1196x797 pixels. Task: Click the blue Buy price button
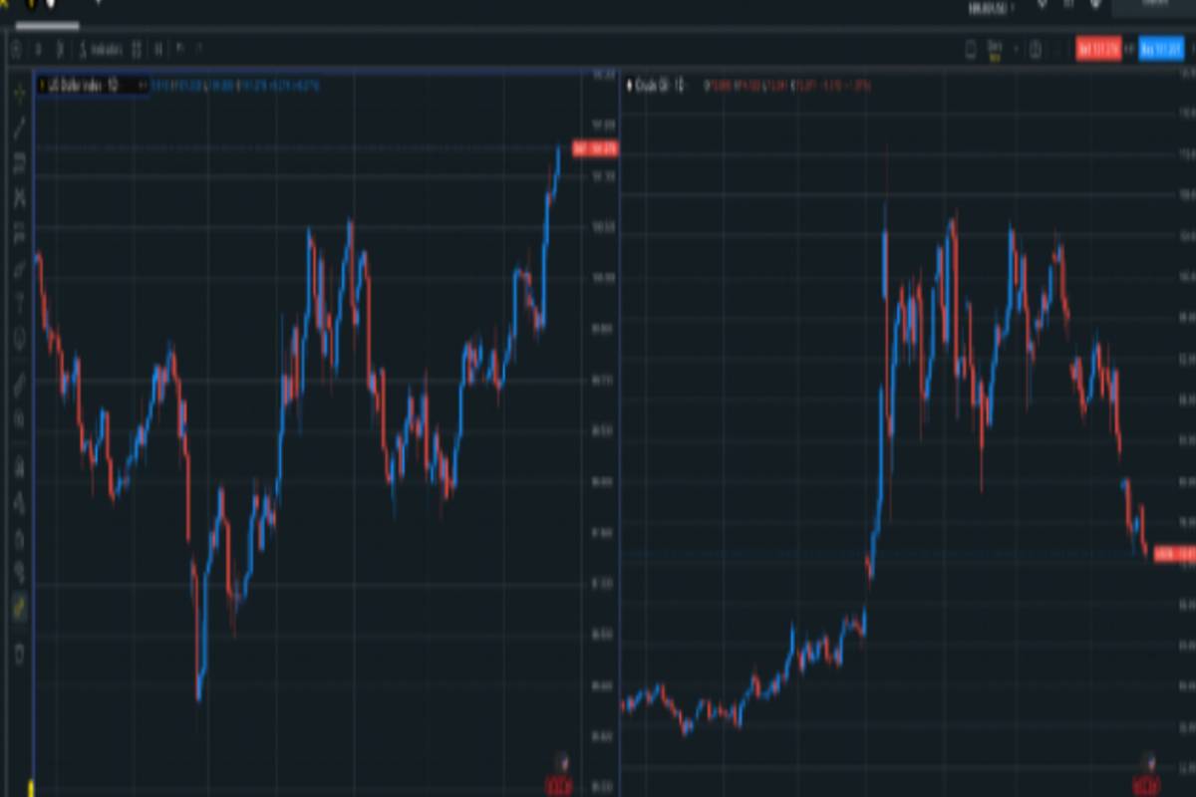pos(1162,48)
